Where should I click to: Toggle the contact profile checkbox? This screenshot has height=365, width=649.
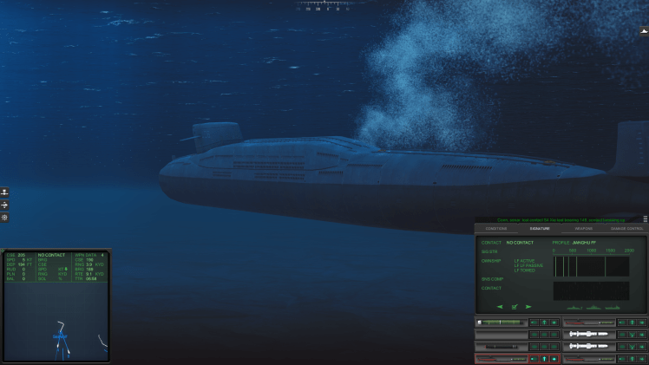click(x=515, y=306)
